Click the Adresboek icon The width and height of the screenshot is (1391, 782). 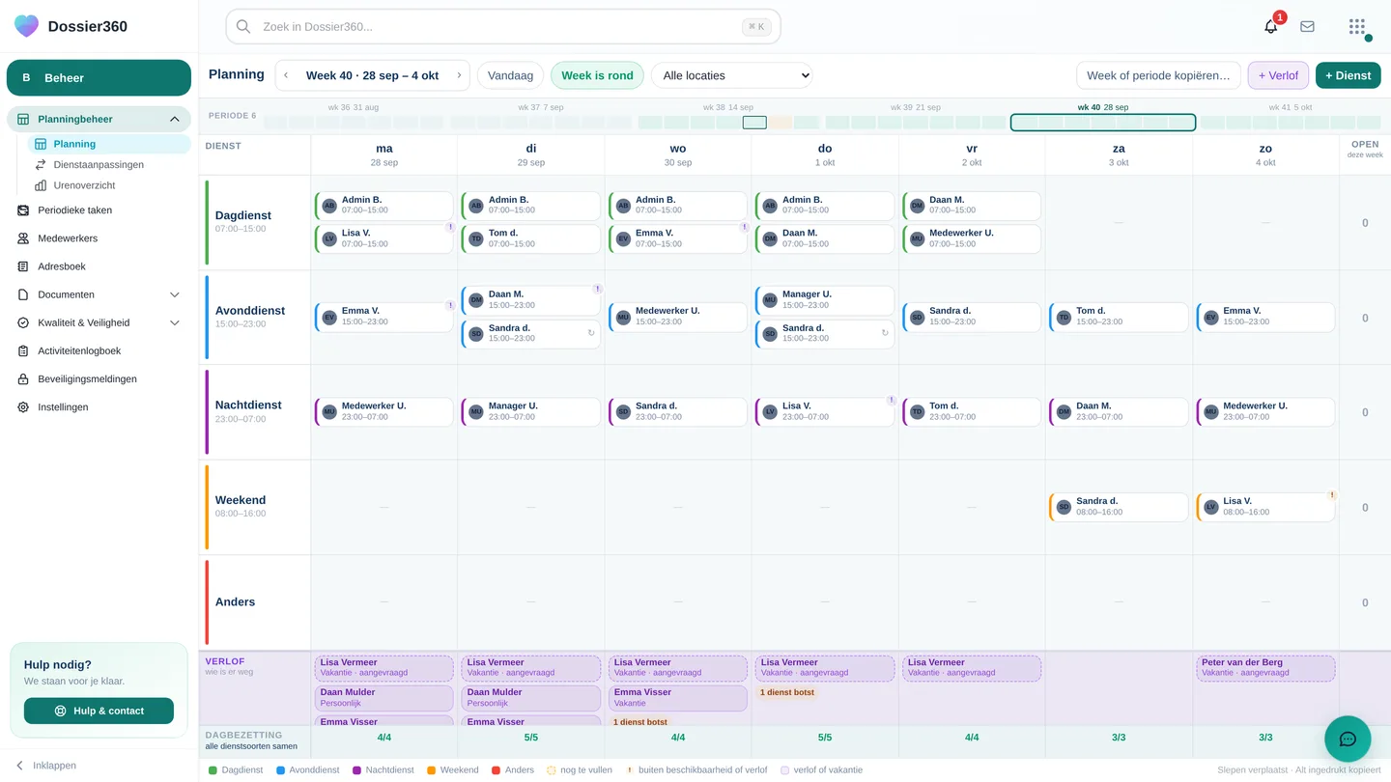(23, 266)
